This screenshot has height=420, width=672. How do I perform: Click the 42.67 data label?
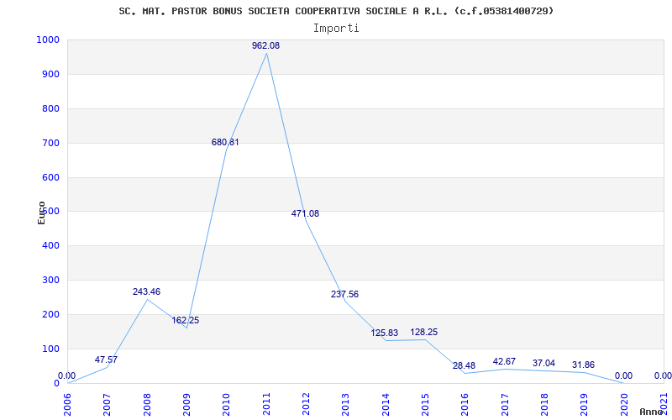[504, 361]
